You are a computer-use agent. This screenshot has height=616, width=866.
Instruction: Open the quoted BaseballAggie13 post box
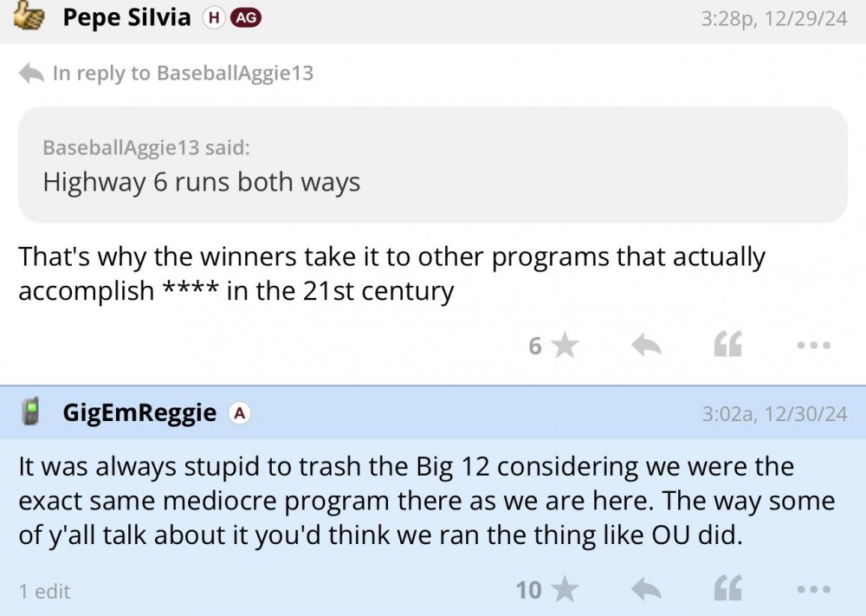pos(432,165)
